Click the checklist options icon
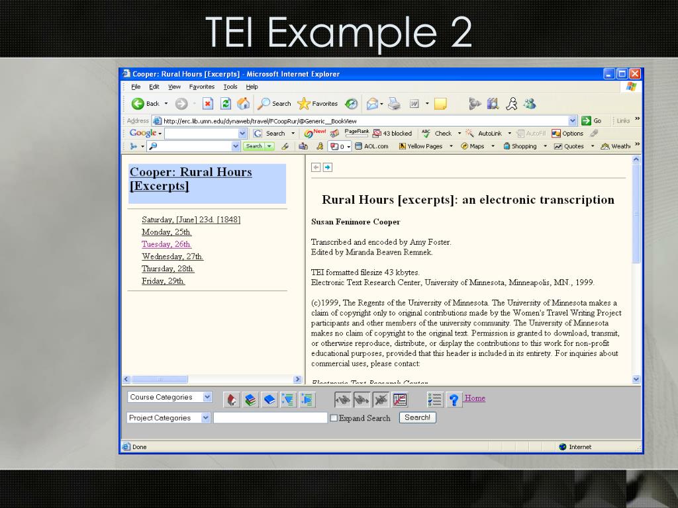678x508 pixels. (x=434, y=400)
